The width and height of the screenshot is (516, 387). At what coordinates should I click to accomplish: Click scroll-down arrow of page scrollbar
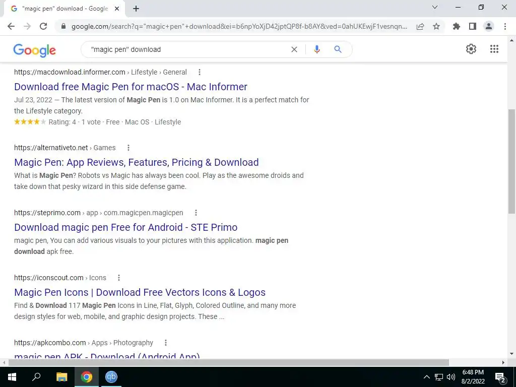(511, 354)
